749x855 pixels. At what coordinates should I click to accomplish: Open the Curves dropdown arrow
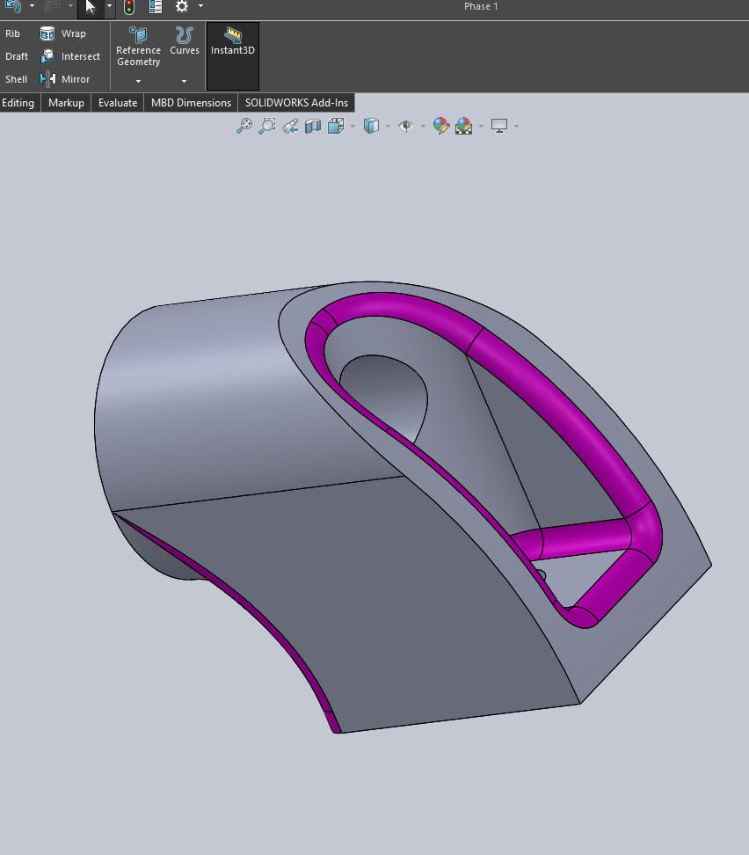tap(184, 80)
